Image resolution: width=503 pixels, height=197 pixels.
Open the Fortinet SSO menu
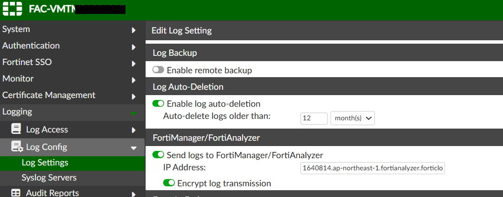tap(72, 62)
